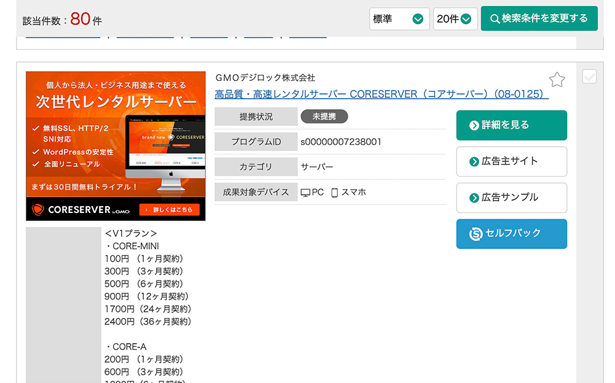Click the 2400円 (36ヶ月契約) price line
The width and height of the screenshot is (615, 383).
click(148, 322)
